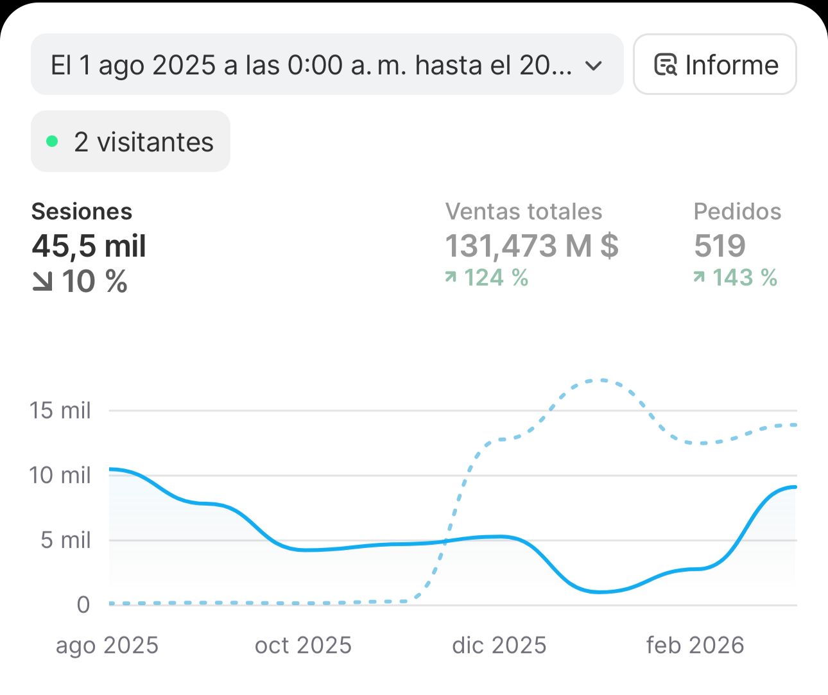Open the date range dropdown
The image size is (828, 695).
327,64
